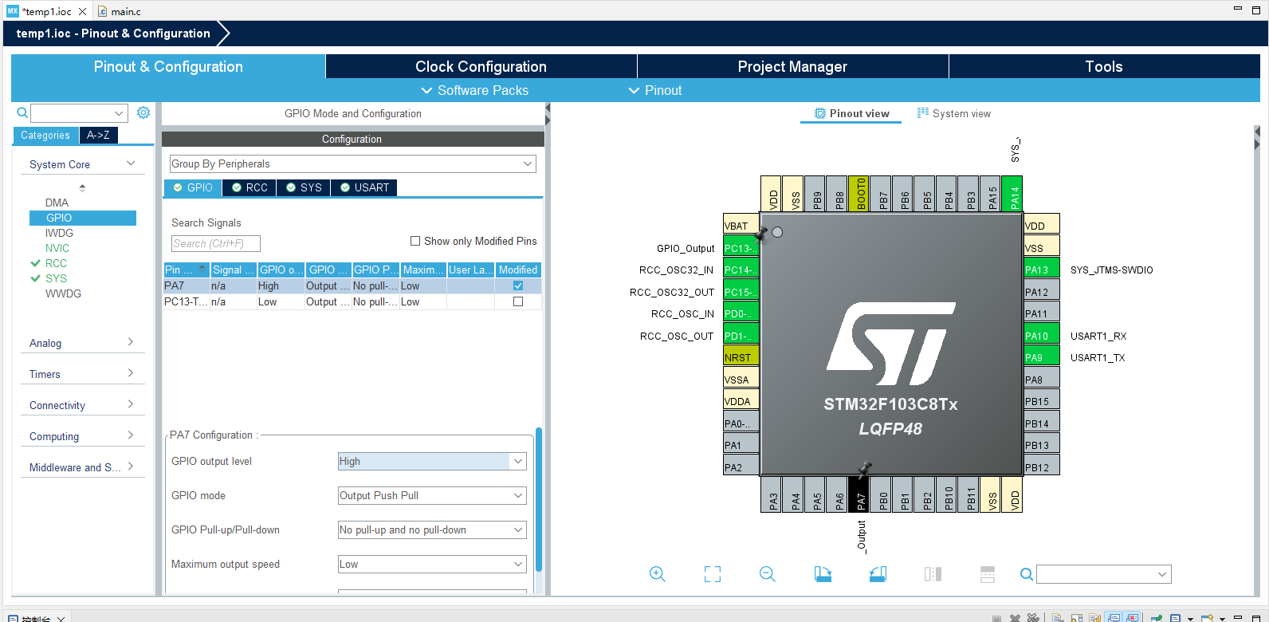Viewport: 1269px width, 622px height.
Task: Select the RCC peripheral tab
Action: click(249, 187)
